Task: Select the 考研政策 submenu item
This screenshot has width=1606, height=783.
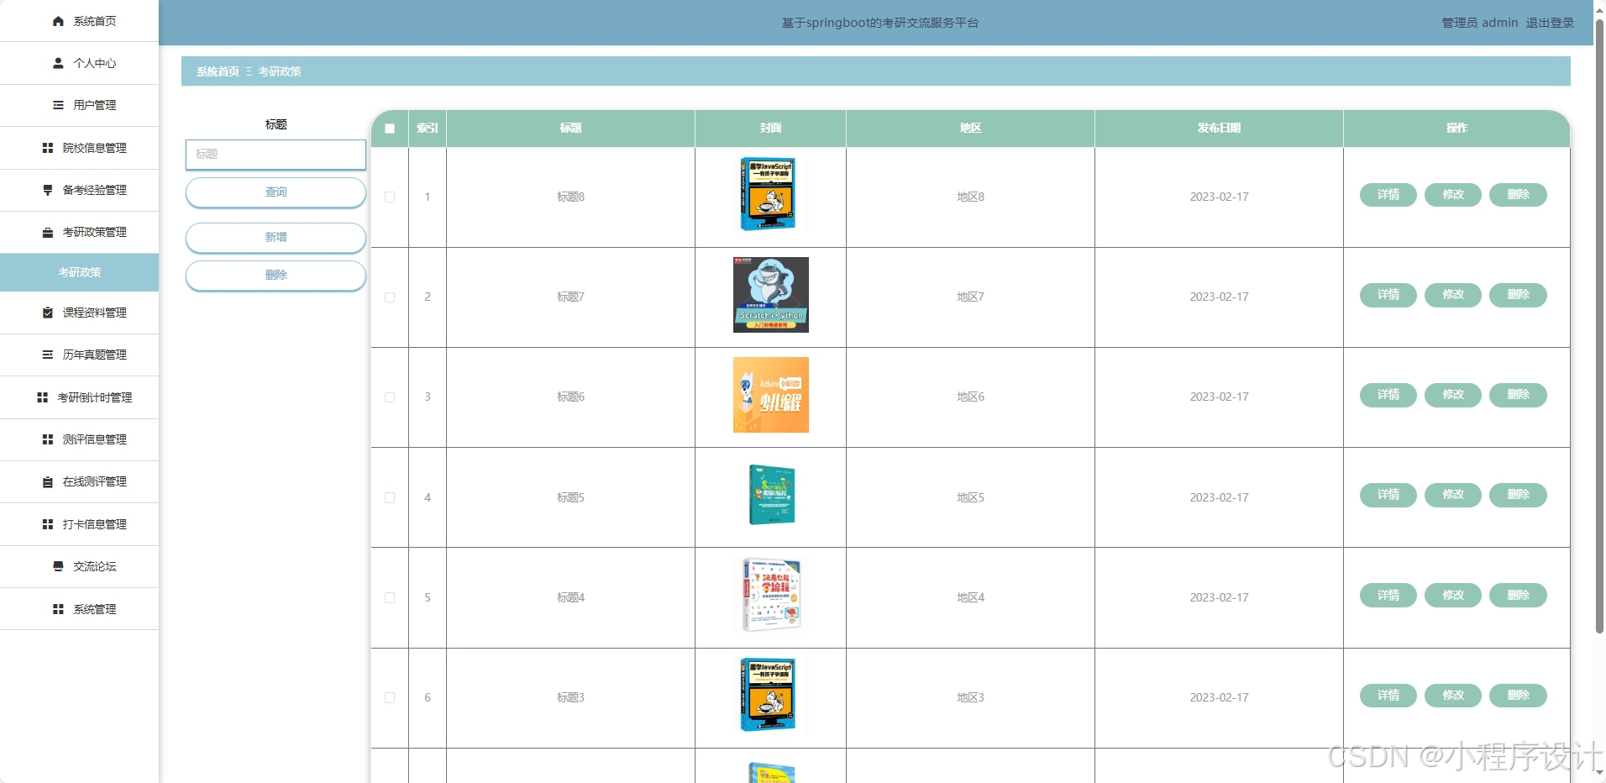Action: [79, 272]
